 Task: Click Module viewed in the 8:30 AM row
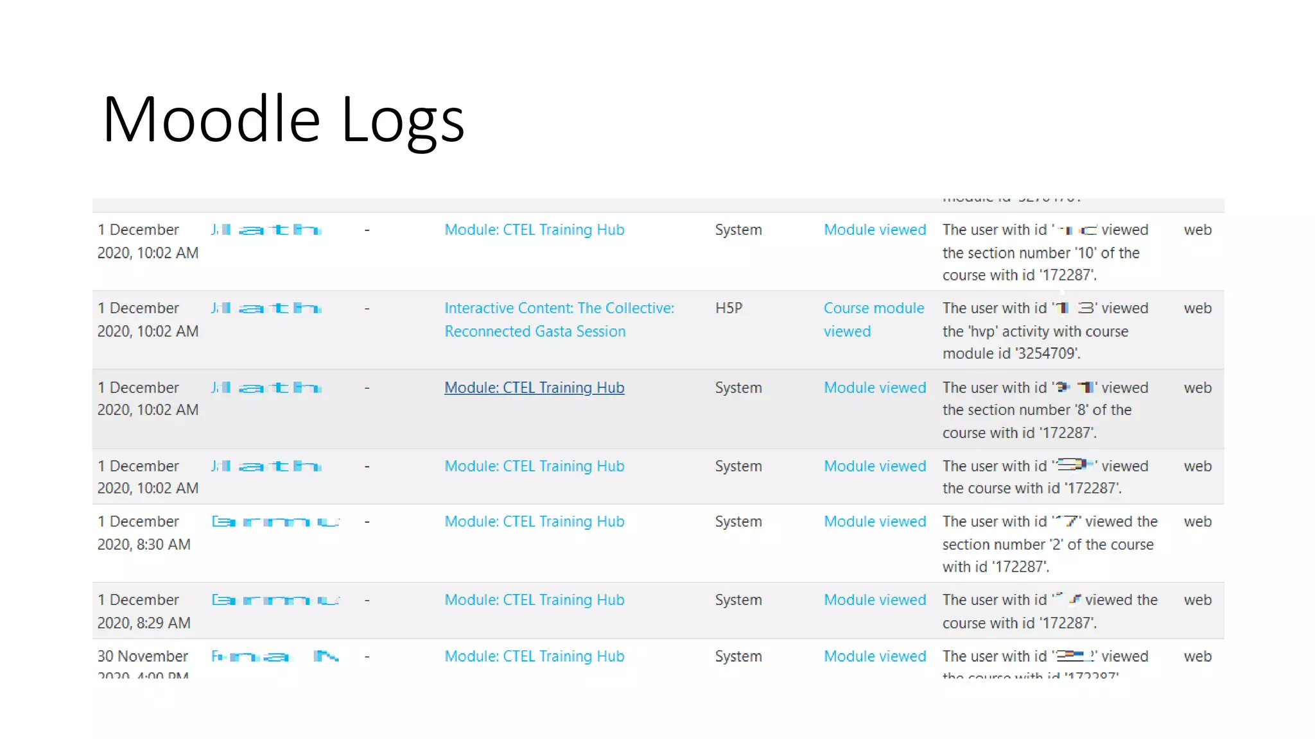click(x=875, y=522)
